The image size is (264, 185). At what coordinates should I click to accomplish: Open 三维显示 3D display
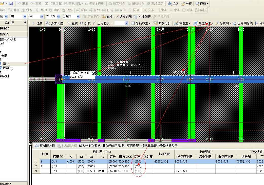(x=155, y=3)
